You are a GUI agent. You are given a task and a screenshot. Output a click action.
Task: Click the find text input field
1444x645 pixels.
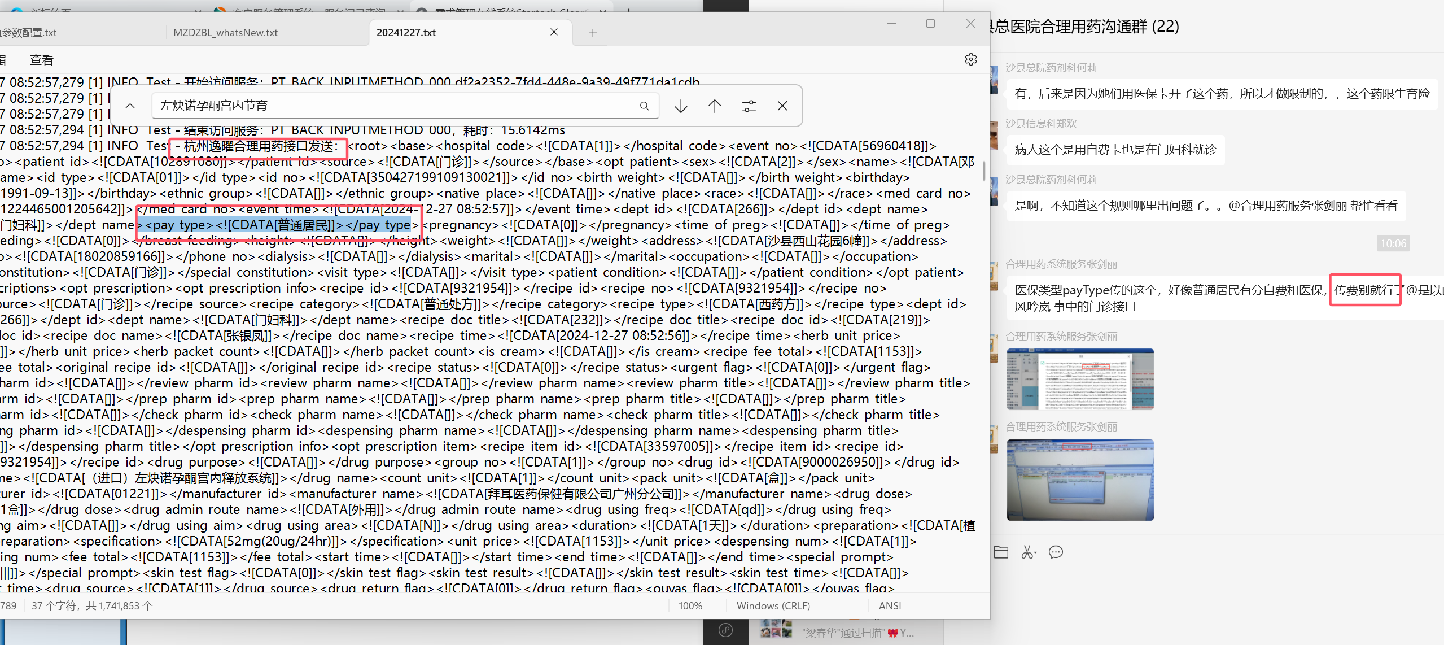click(395, 106)
